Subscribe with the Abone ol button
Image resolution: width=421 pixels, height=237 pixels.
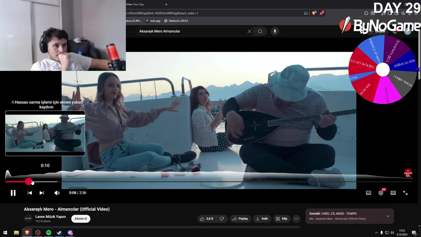point(81,219)
